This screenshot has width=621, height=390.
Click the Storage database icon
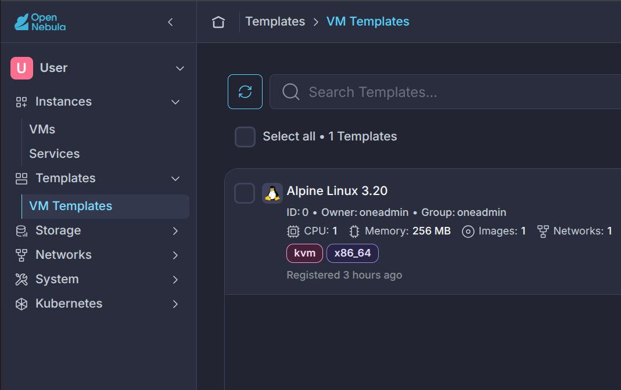21,231
